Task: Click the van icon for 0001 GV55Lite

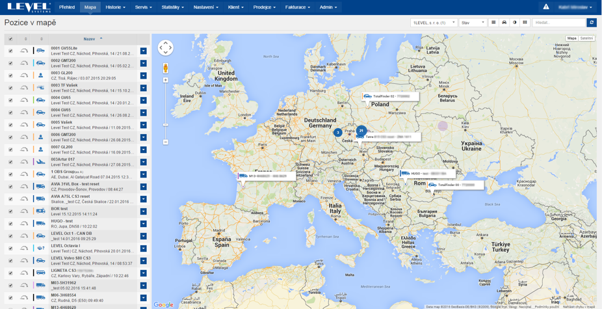Action: click(40, 50)
